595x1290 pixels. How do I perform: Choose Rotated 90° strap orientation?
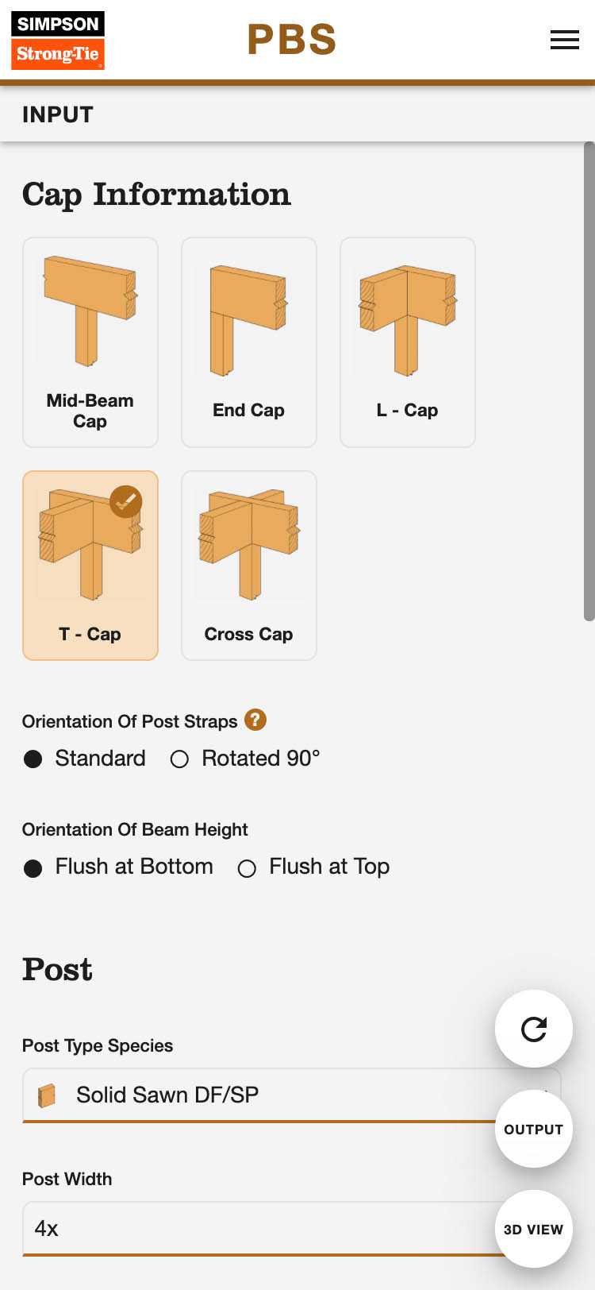pyautogui.click(x=180, y=759)
